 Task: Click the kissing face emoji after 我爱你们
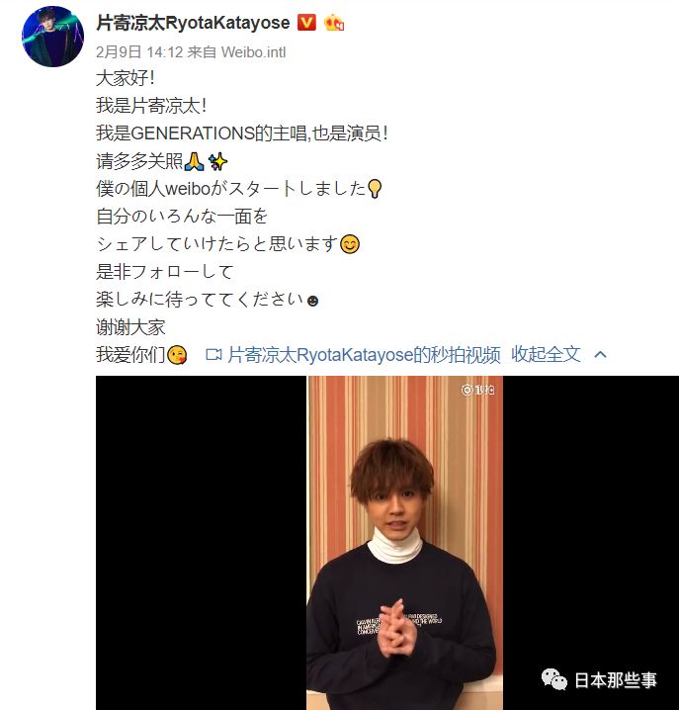pos(177,355)
